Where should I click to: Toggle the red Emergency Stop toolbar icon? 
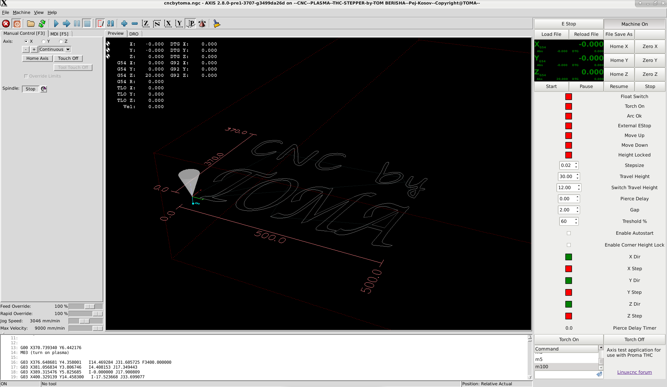click(6, 24)
